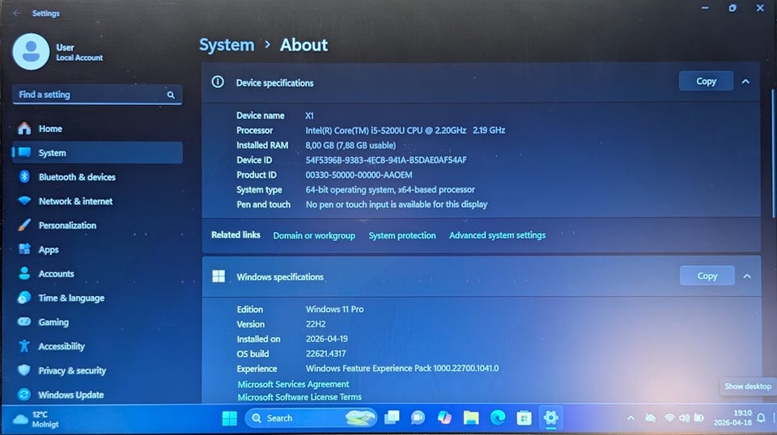777x435 pixels.
Task: Open the weather widget showing 12°C
Action: point(36,419)
